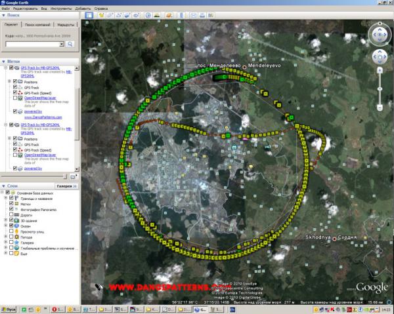The width and height of the screenshot is (394, 314).
Task: Click the Add Polygon toolbar icon
Action: pyautogui.click(x=110, y=15)
